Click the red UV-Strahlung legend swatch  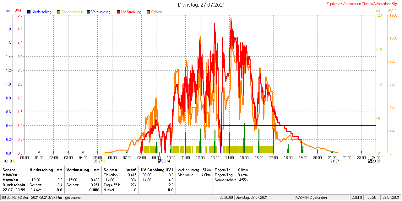tap(119, 12)
